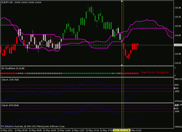Click the Chin-A 1500 level label
The height and width of the screenshot is (132, 182).
coord(176,85)
